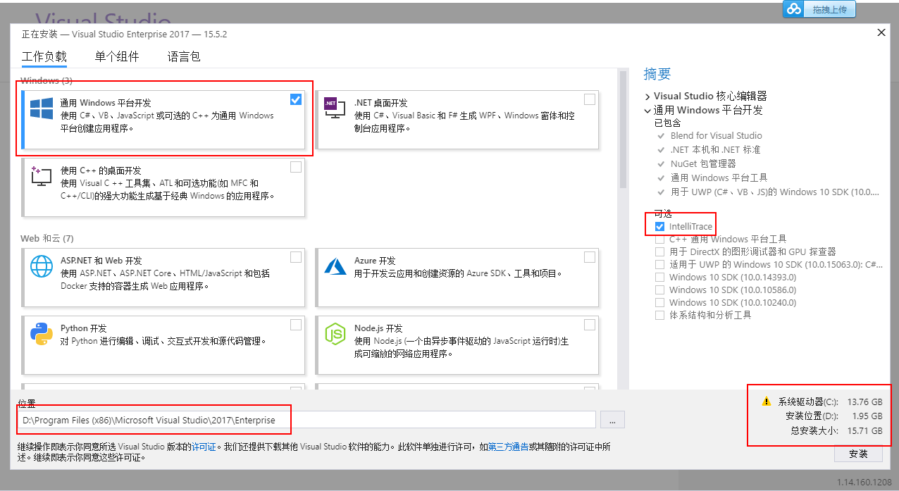Collapse 通用 Windows 平台开发 summary section
The width and height of the screenshot is (899, 491).
click(x=647, y=111)
